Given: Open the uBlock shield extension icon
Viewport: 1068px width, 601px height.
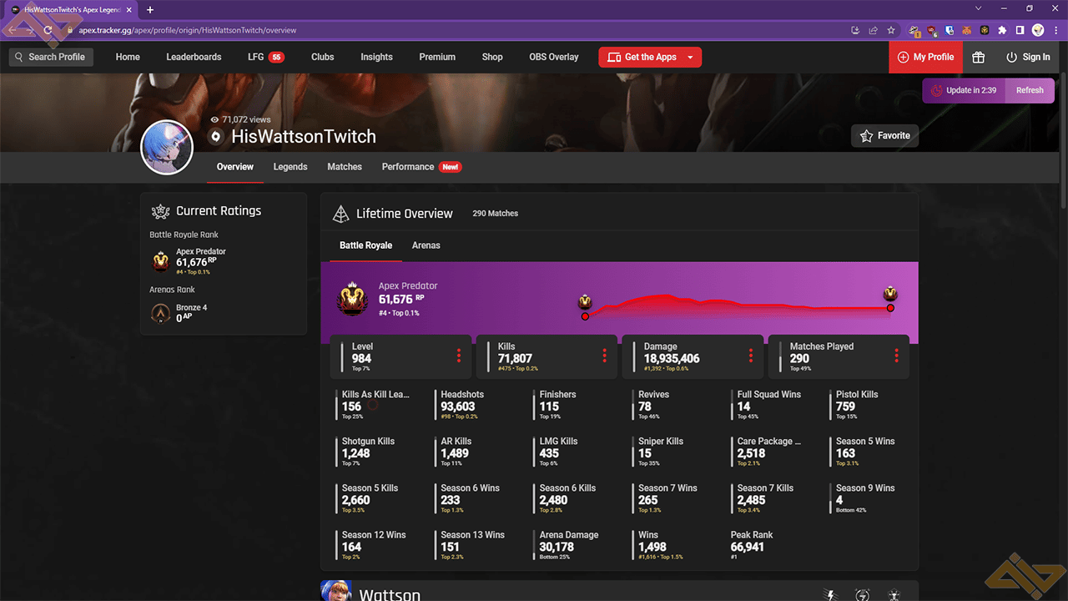Looking at the screenshot, I should [933, 30].
